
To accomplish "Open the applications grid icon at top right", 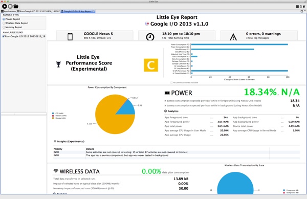I will pyautogui.click(x=297, y=7).
